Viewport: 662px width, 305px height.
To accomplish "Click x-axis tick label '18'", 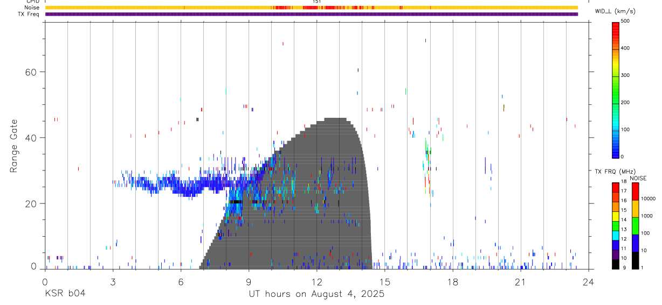I will tap(452, 281).
